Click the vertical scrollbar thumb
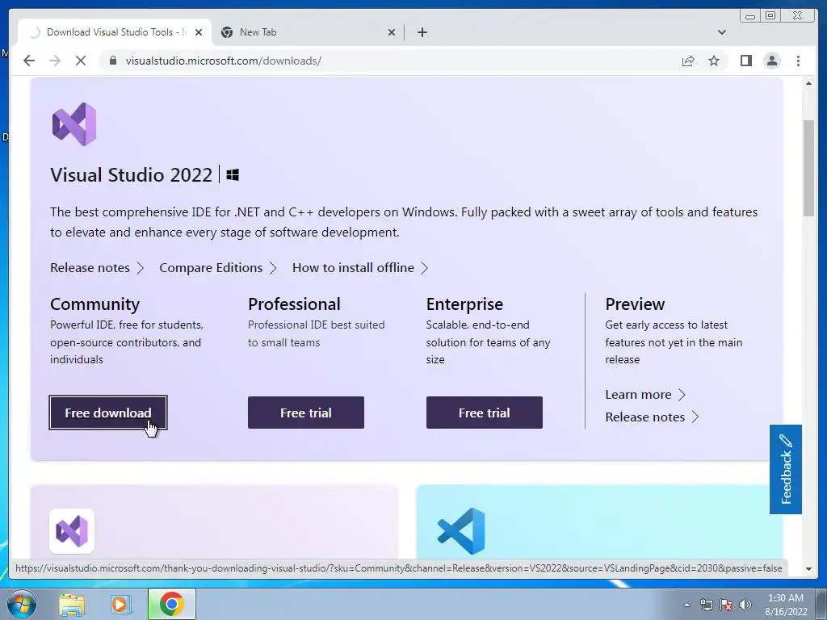The image size is (827, 620). (x=808, y=168)
